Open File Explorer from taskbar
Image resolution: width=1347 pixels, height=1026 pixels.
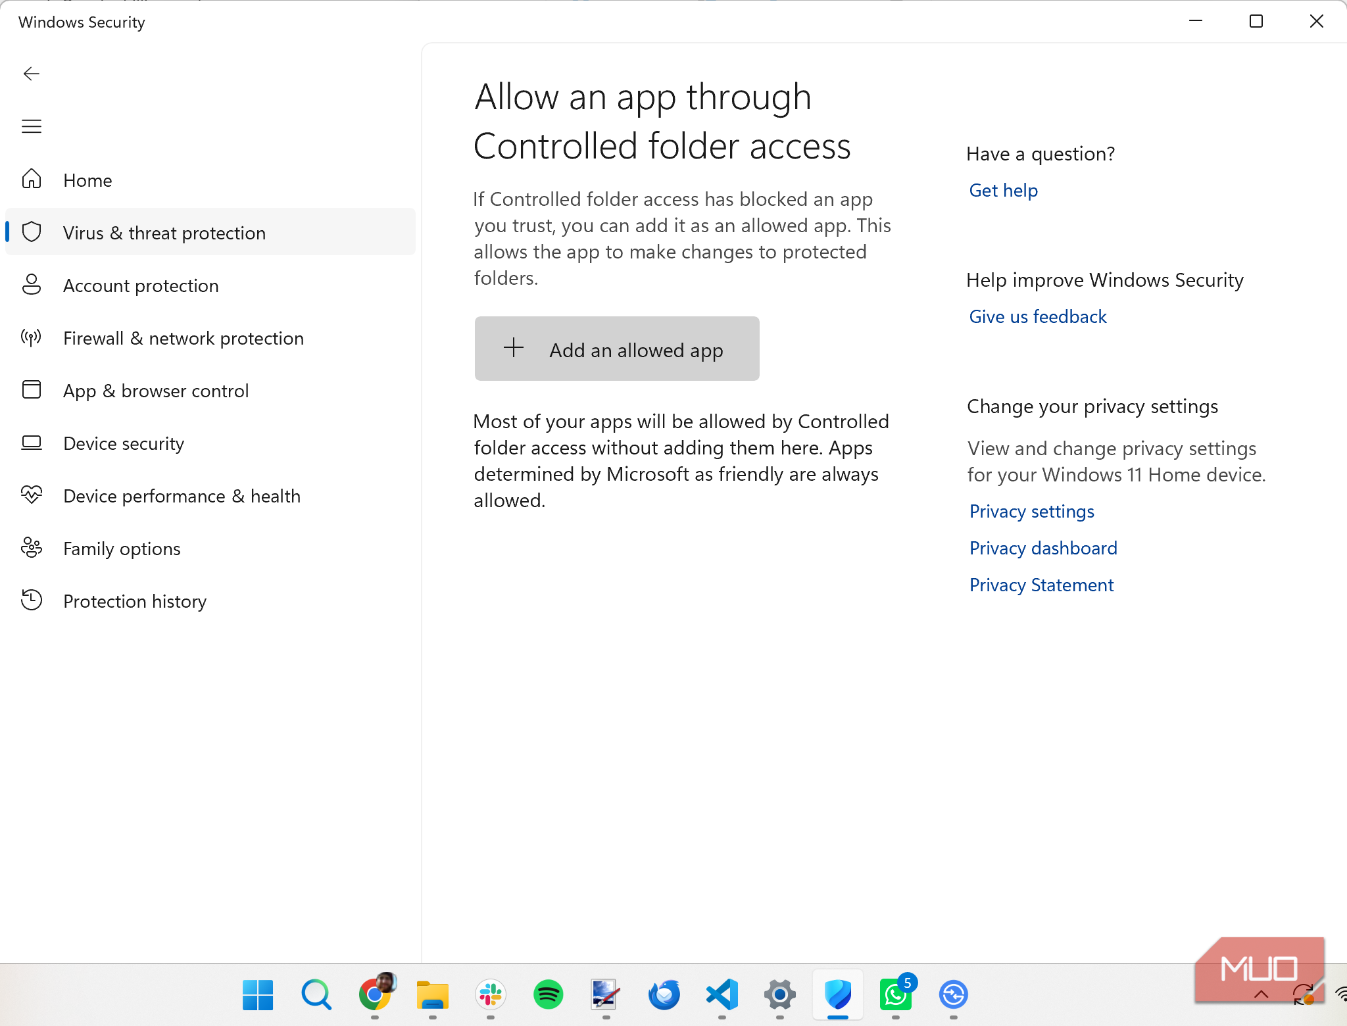[433, 994]
